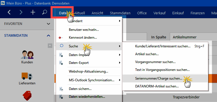Click magnifier icon next to Suche
Screen dimensions: 217x102
pyautogui.click(x=61, y=46)
